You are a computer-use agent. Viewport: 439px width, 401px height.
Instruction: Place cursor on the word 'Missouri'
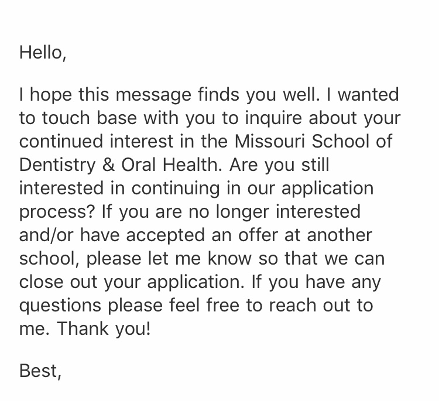270,141
